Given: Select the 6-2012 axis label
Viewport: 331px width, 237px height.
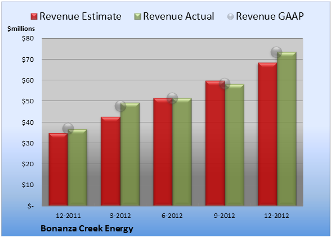Looking at the screenshot, I should tap(172, 216).
